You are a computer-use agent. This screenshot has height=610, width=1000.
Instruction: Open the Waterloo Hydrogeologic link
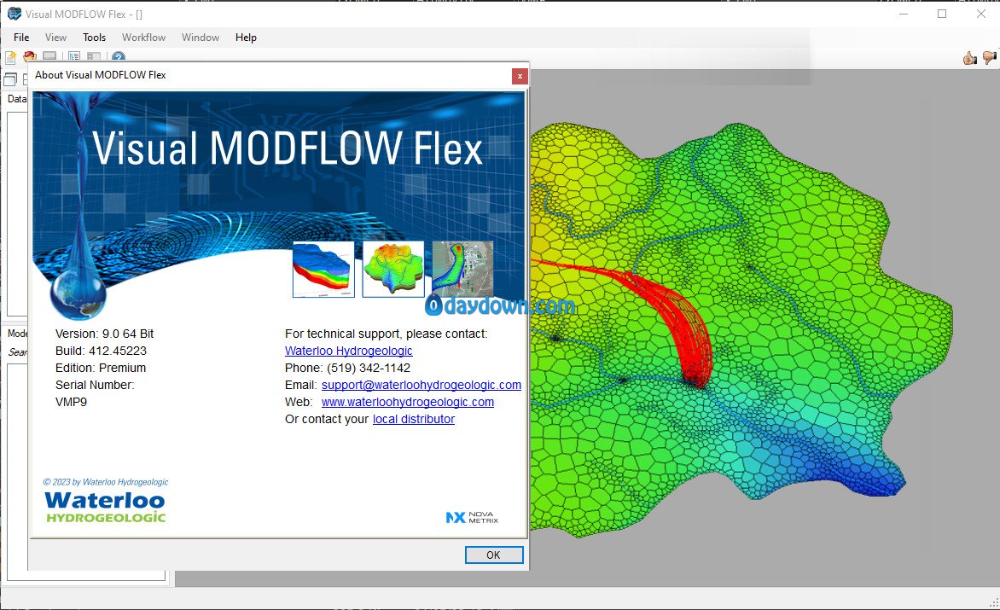click(x=349, y=351)
